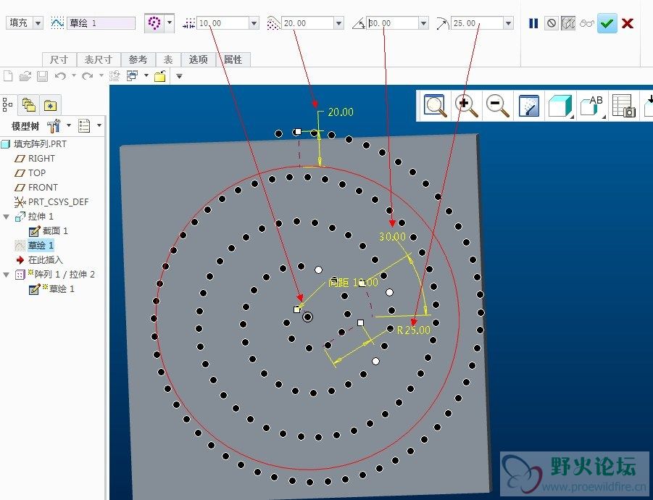
Task: Confirm the pattern with the green checkmark
Action: click(x=607, y=23)
